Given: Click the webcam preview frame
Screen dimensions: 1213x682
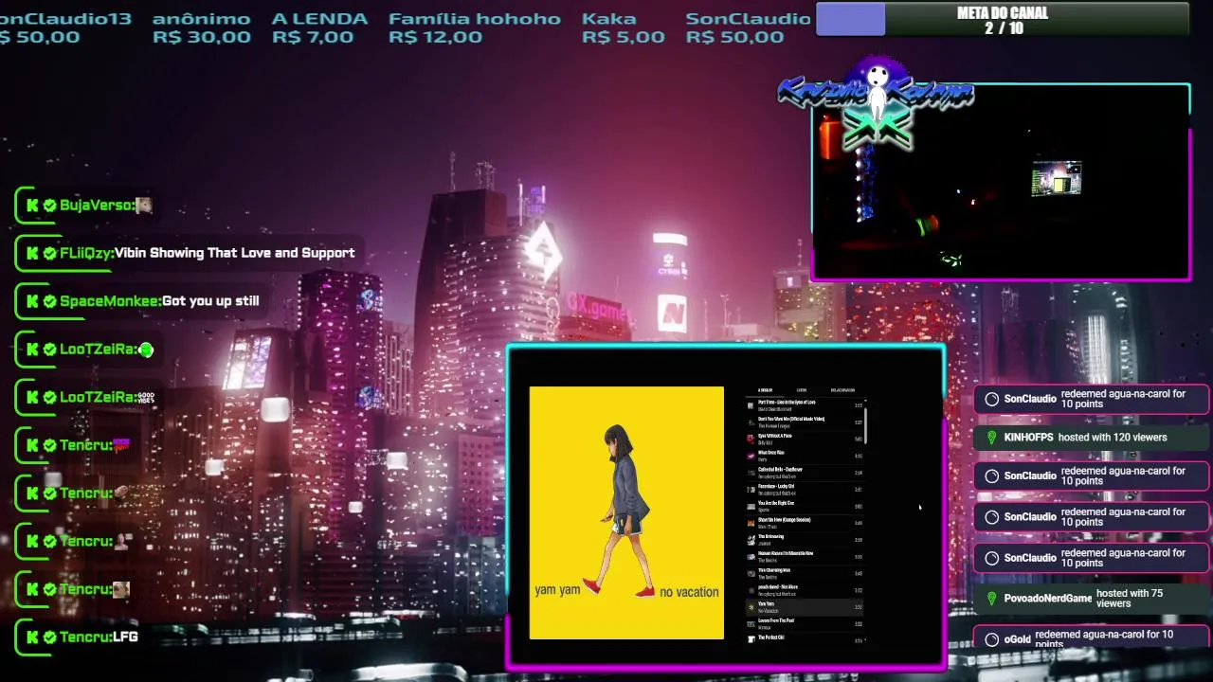Looking at the screenshot, I should tap(1001, 182).
